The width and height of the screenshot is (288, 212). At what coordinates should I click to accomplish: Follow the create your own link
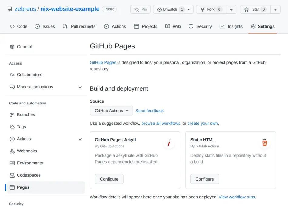point(203,123)
